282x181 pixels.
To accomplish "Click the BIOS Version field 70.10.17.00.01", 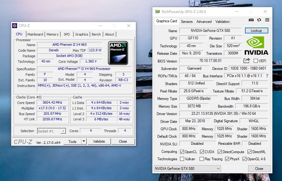I will [x=210, y=61].
